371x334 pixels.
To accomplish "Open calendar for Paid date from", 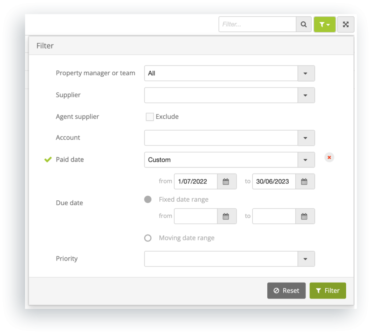I will click(226, 181).
